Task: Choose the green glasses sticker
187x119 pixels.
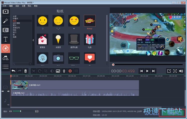Action: (x=74, y=58)
